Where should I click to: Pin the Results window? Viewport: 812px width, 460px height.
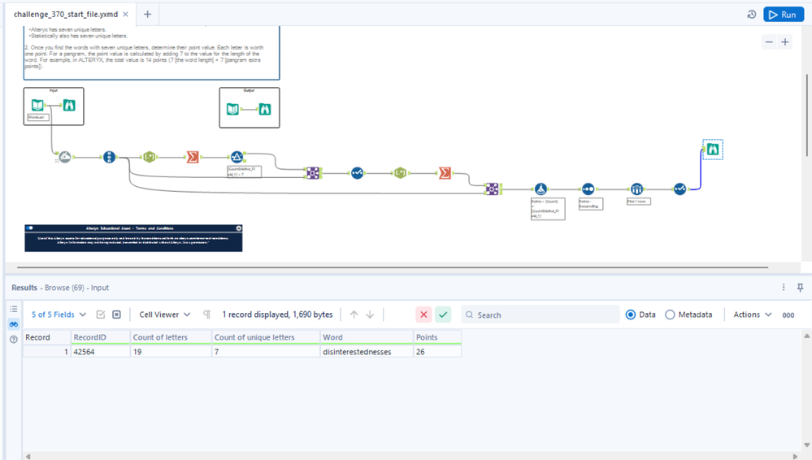point(800,288)
